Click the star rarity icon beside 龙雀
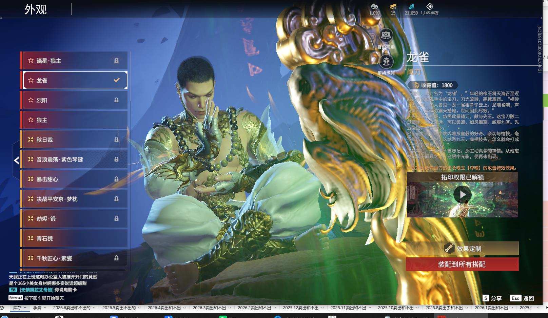This screenshot has height=318, width=548. [31, 80]
